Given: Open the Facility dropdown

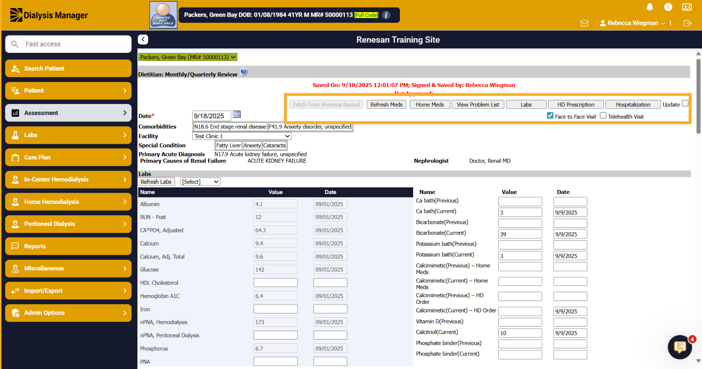Looking at the screenshot, I should click(242, 136).
